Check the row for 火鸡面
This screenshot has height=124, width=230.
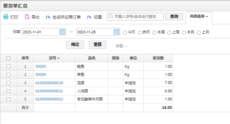8,91
